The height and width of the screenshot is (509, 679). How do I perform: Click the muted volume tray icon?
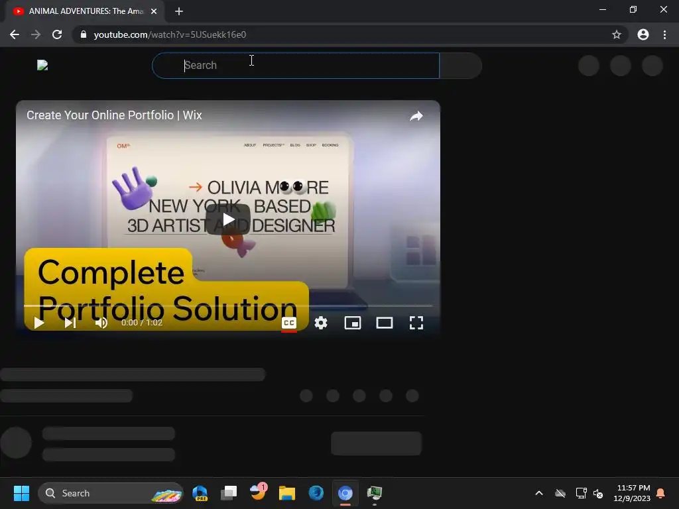tap(599, 493)
